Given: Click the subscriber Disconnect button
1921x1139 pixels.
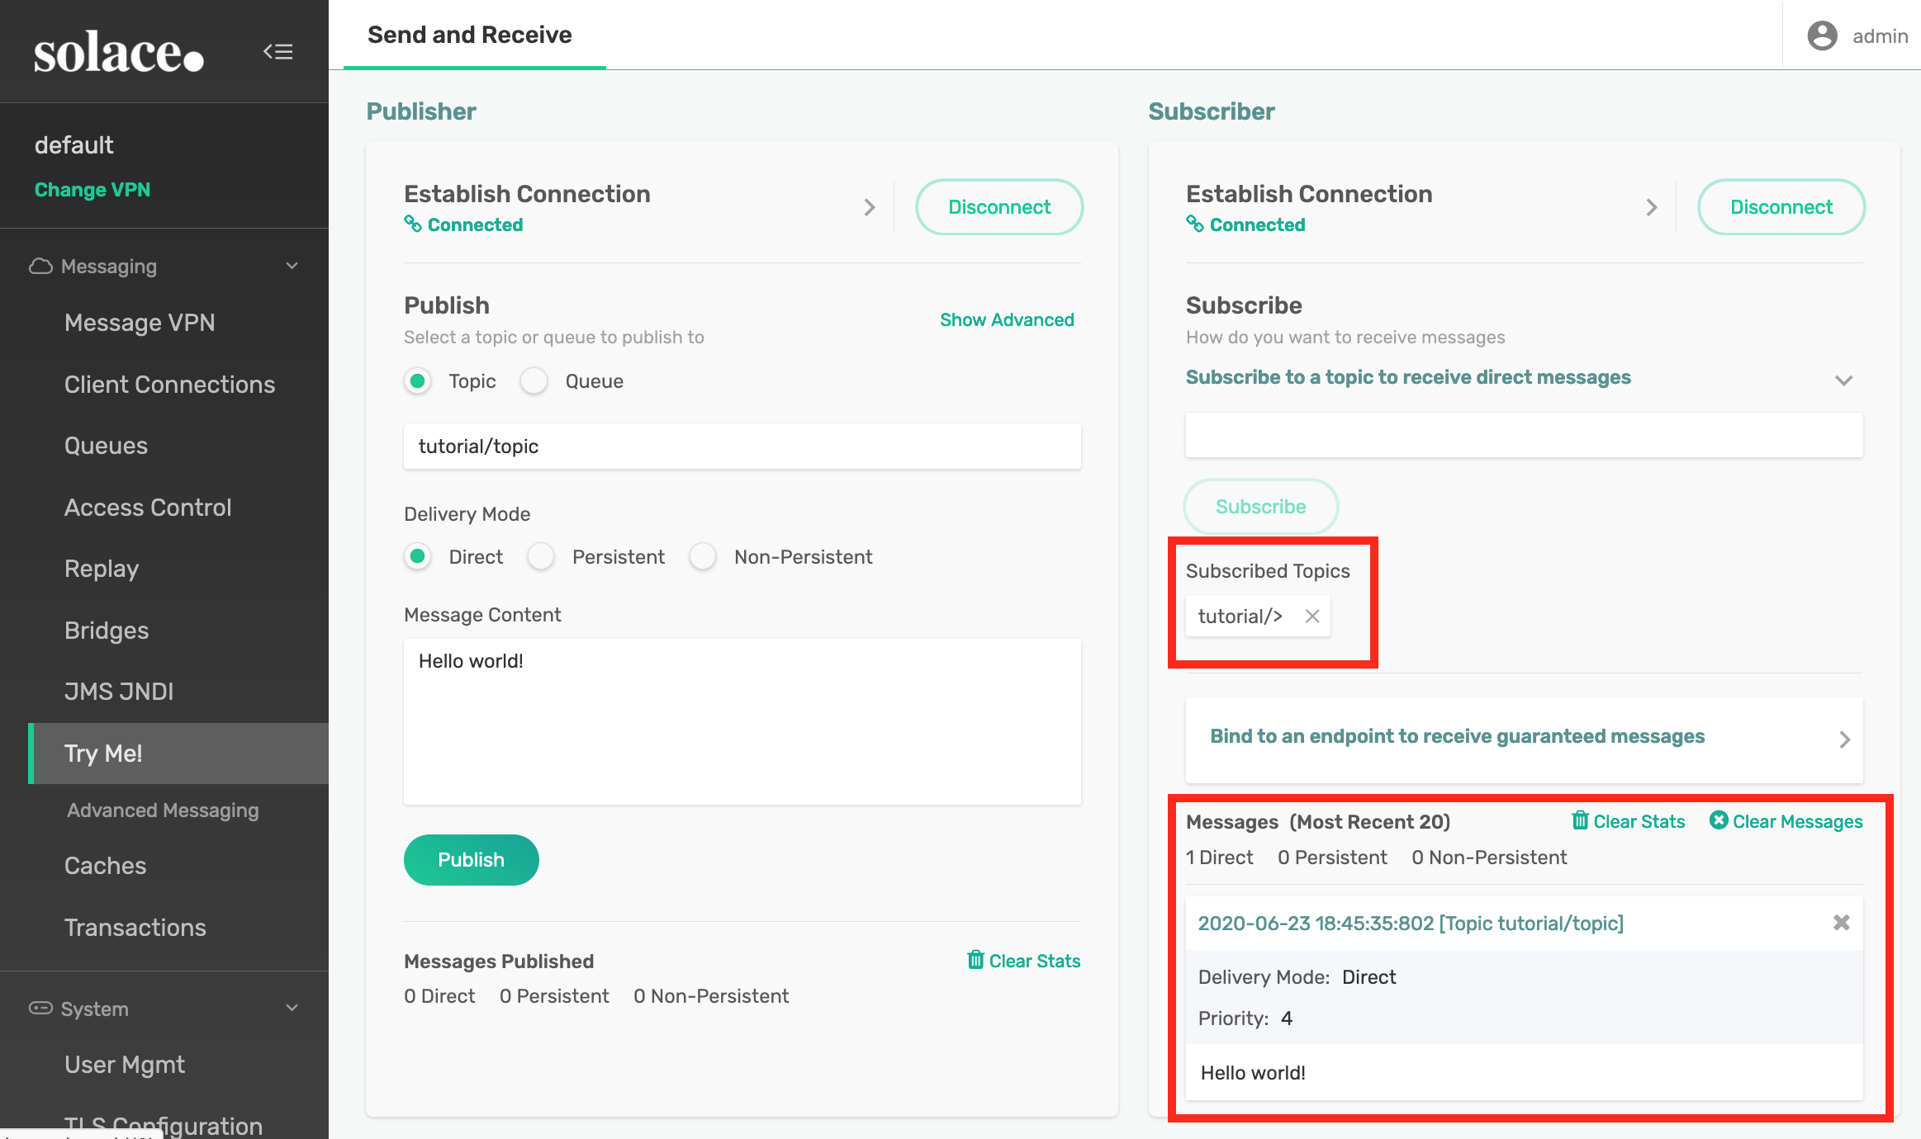Looking at the screenshot, I should [x=1781, y=207].
